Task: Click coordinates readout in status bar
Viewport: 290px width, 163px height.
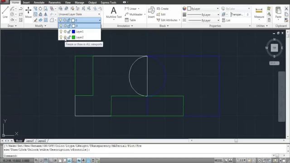Action: [16, 161]
